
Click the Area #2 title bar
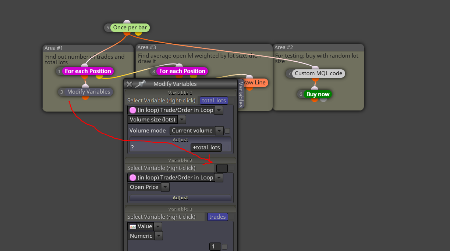click(319, 47)
